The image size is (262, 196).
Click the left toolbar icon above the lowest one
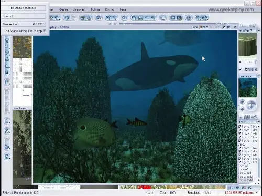point(7,147)
